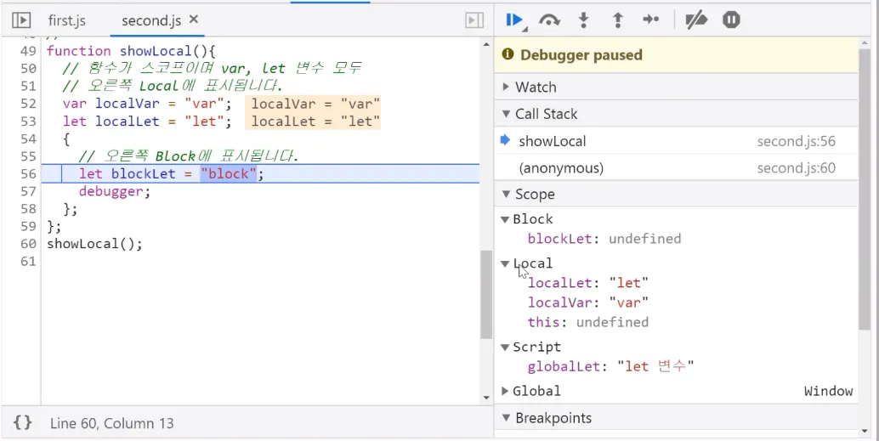Click the Step out of function arrow icon
The image size is (879, 441).
tap(618, 20)
